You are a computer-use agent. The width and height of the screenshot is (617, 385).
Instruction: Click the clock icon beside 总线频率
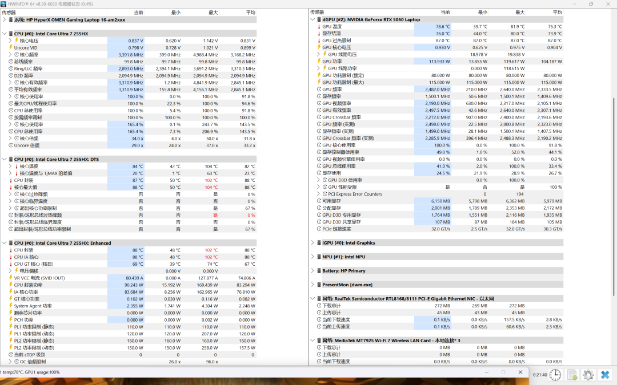coord(11,62)
